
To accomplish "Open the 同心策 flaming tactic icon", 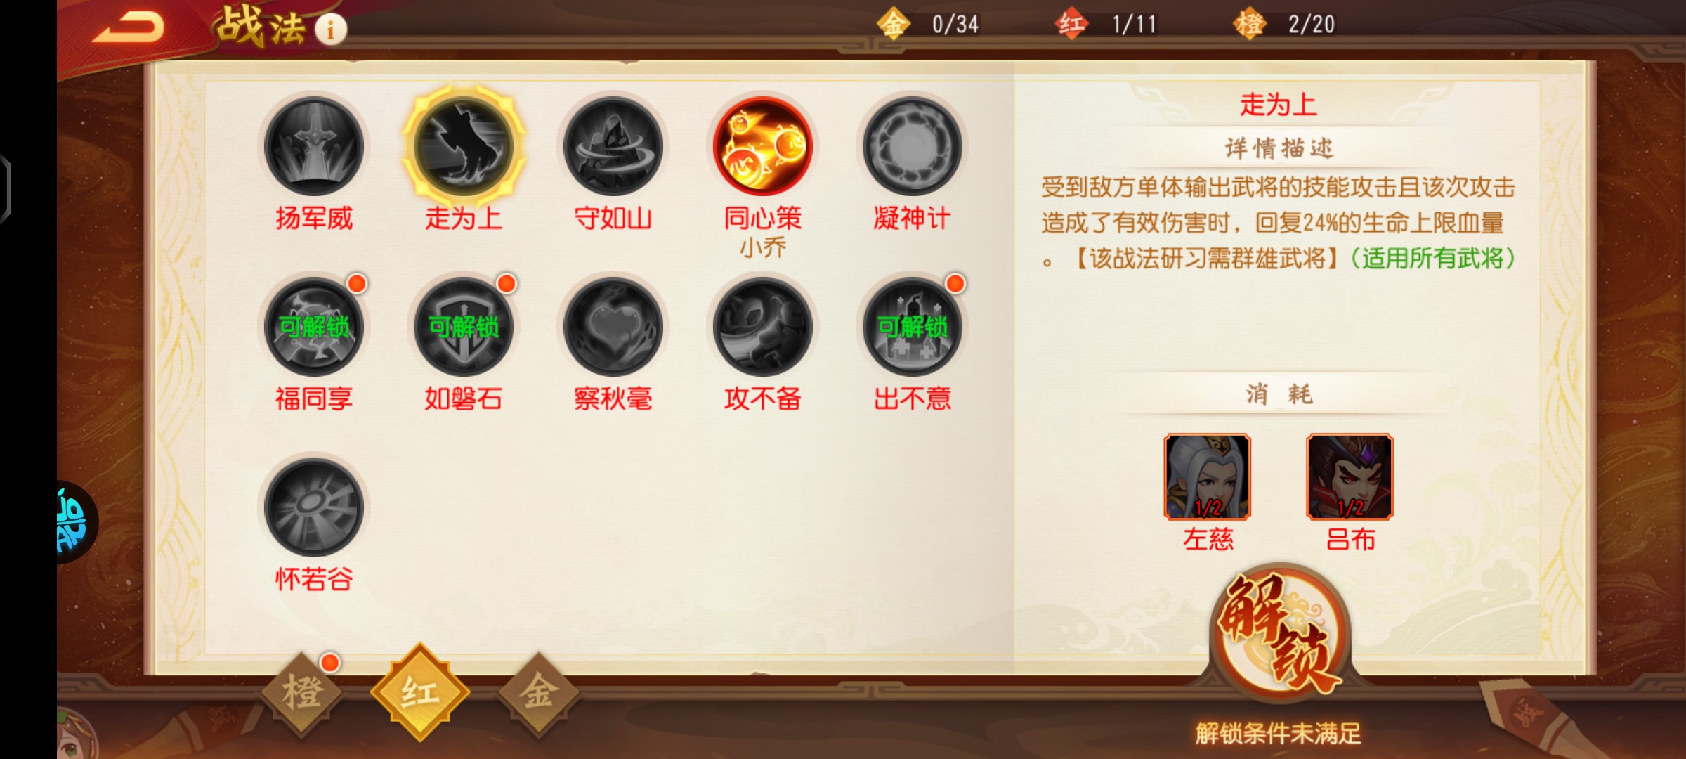I will 763,146.
